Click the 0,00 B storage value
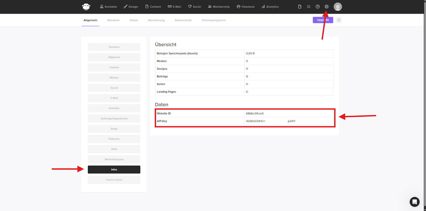The image size is (426, 211). (x=250, y=54)
